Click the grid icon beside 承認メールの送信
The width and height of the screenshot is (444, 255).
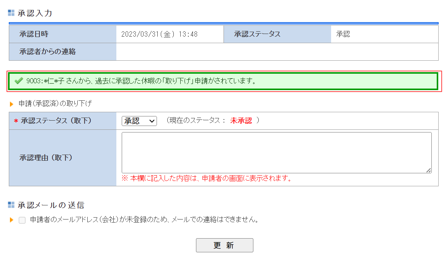click(x=11, y=205)
